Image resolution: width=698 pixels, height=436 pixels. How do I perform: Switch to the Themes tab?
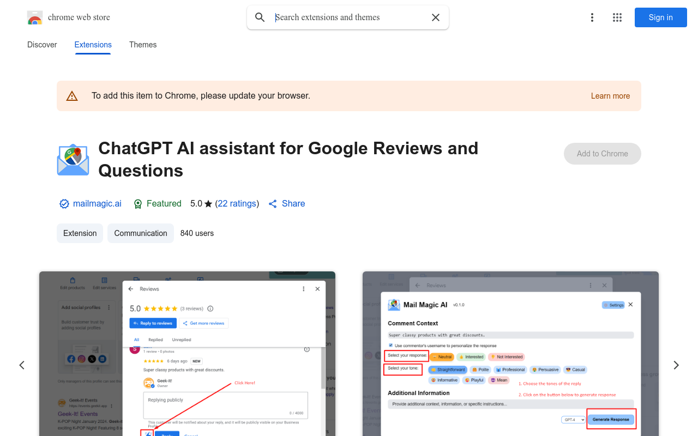coord(143,45)
